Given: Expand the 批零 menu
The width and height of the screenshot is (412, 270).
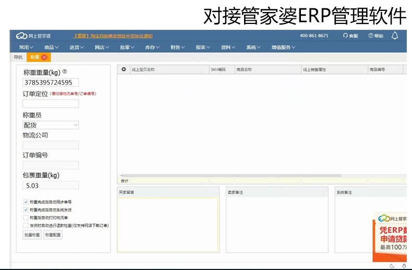Looking at the screenshot, I should pos(127,47).
